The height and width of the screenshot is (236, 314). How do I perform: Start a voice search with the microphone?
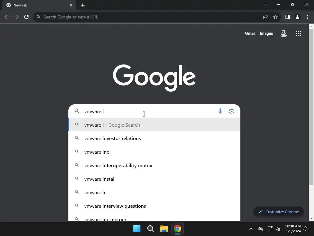point(220,111)
